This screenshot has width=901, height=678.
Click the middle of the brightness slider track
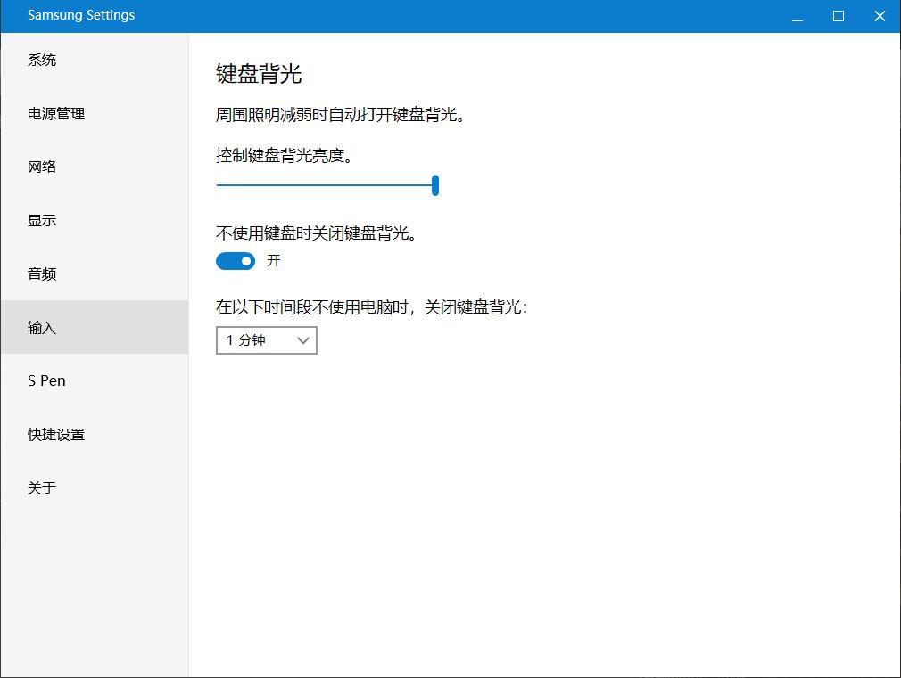tap(326, 185)
